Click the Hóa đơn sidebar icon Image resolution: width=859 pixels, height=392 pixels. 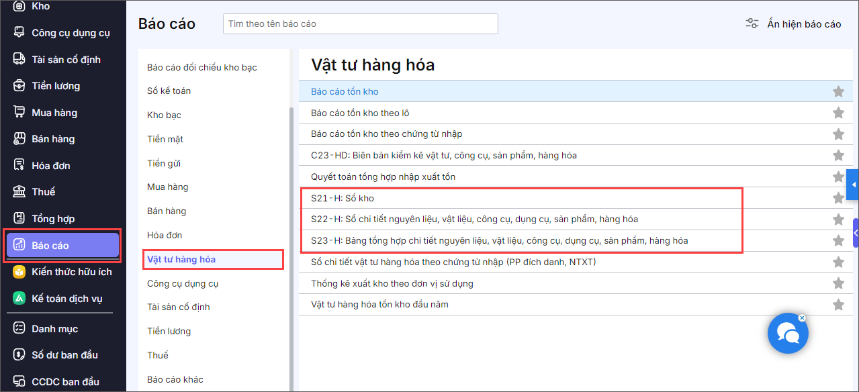pyautogui.click(x=19, y=165)
